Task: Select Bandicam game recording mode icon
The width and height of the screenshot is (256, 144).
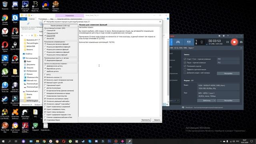Action: tap(178, 42)
